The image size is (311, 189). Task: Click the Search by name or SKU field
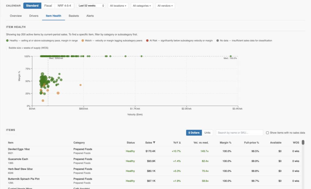click(239, 133)
